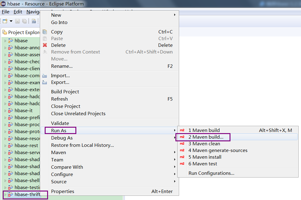Select the hbase-it project row
This screenshot has width=301, height=200.
tap(21, 111)
